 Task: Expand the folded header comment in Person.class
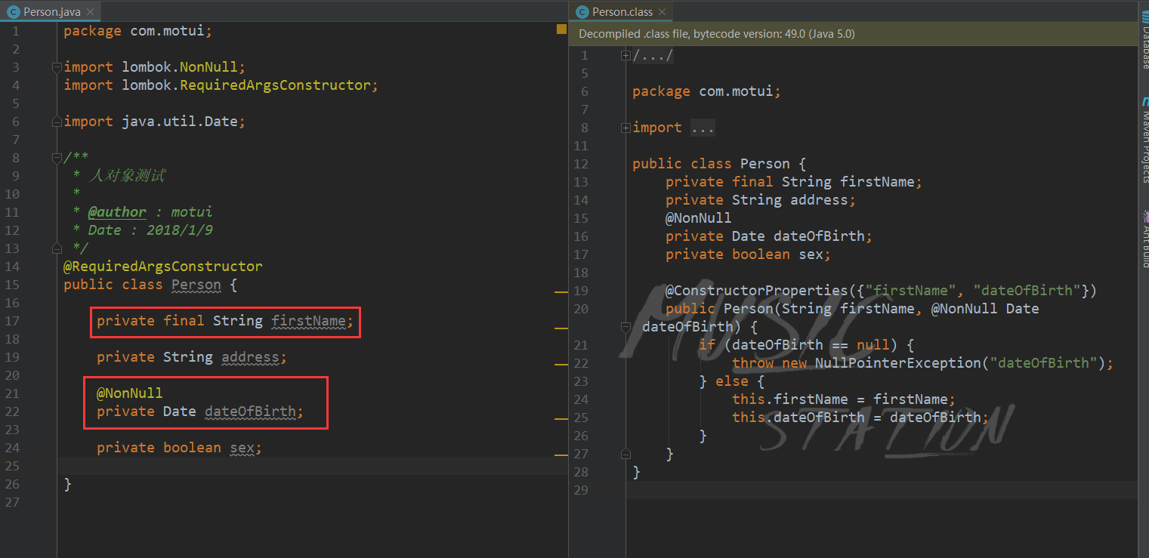(625, 55)
